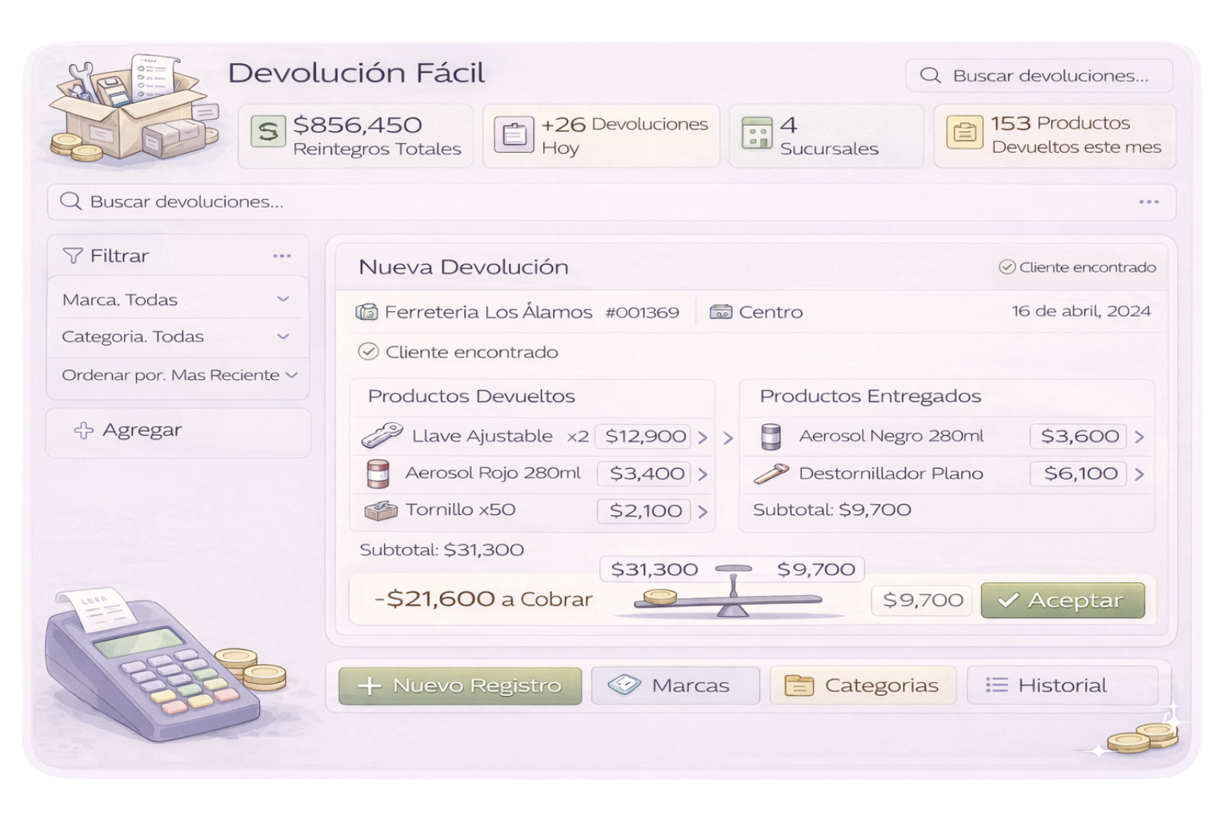
Task: Click the balance scale icon
Action: point(728,593)
